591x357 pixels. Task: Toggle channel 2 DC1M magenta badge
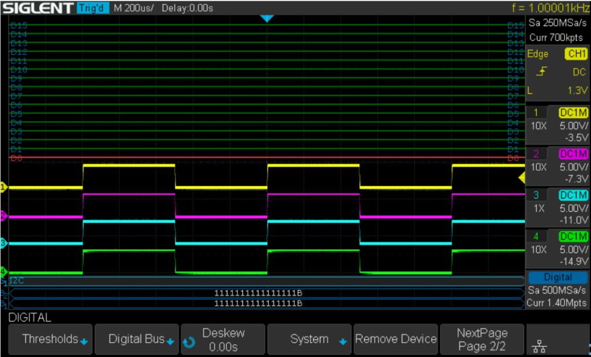(x=573, y=154)
